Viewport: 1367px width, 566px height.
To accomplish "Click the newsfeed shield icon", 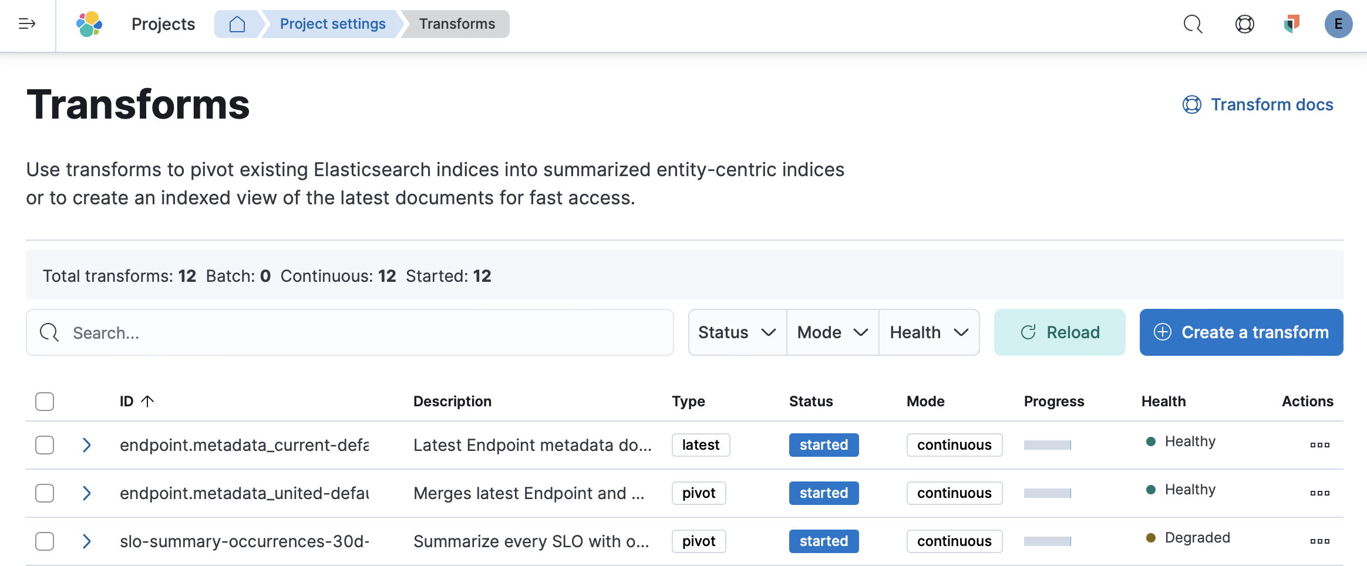I will [1291, 24].
